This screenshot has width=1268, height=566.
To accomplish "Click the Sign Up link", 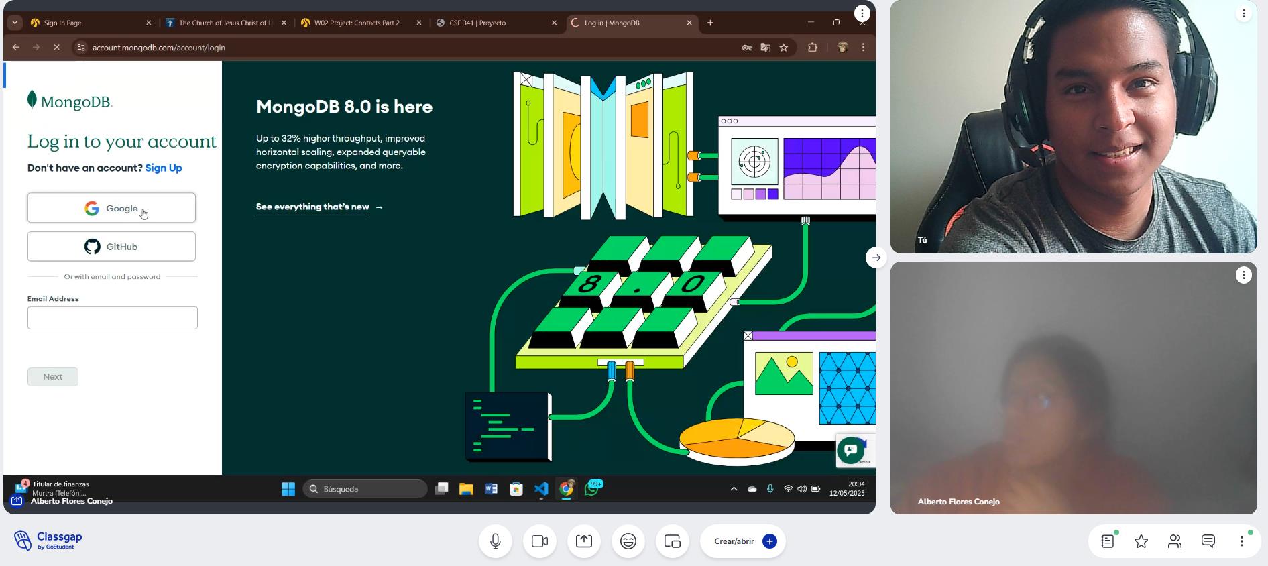I will tap(164, 168).
